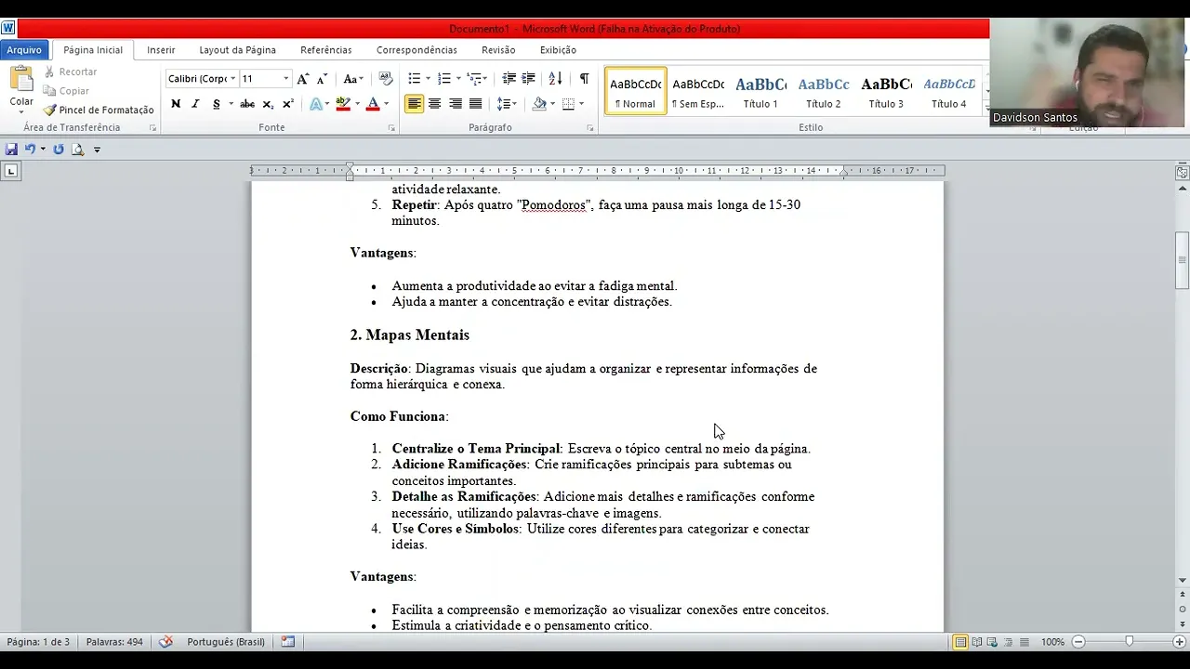
Task: Click the Save icon in quick access toolbar
Action: (x=11, y=150)
